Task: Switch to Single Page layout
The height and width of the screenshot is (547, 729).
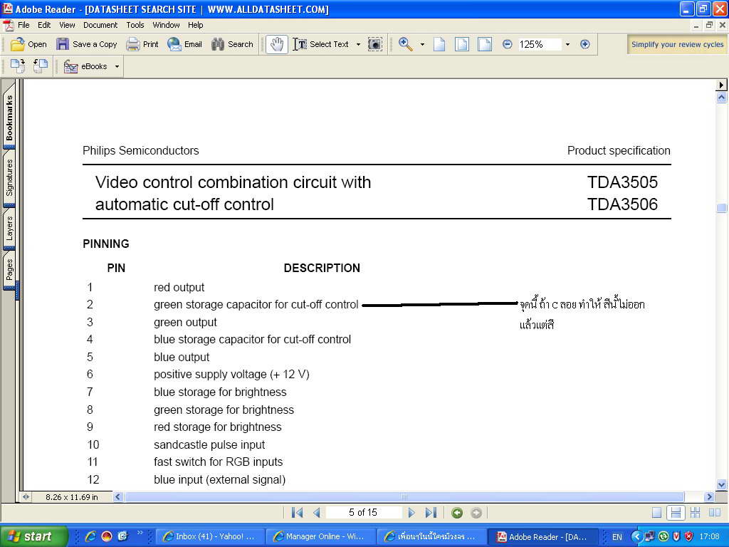Action: 656,513
